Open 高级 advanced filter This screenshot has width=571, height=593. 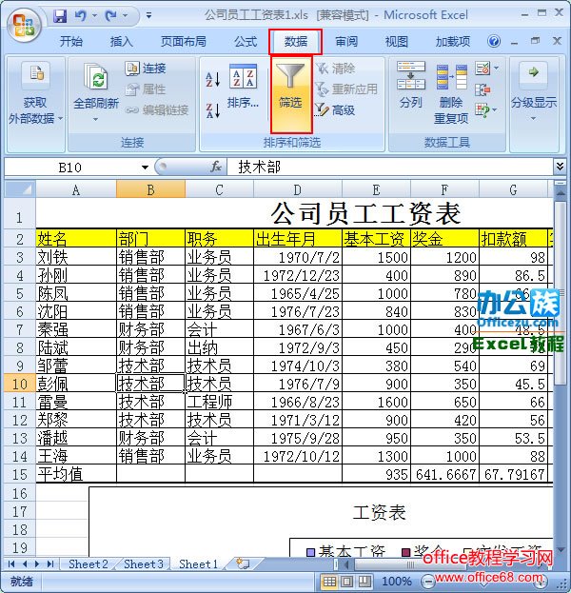tap(335, 110)
